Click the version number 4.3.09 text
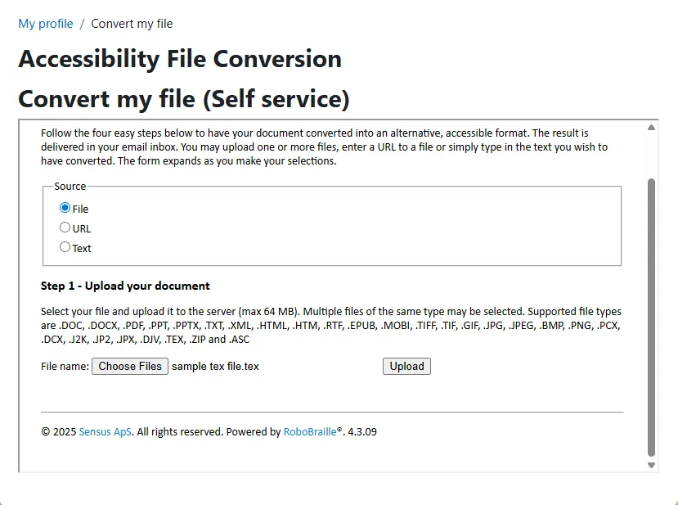Image resolution: width=678 pixels, height=505 pixels. [362, 431]
